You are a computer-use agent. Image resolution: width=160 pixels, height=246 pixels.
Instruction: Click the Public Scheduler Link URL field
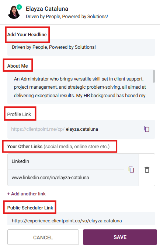coord(81,219)
